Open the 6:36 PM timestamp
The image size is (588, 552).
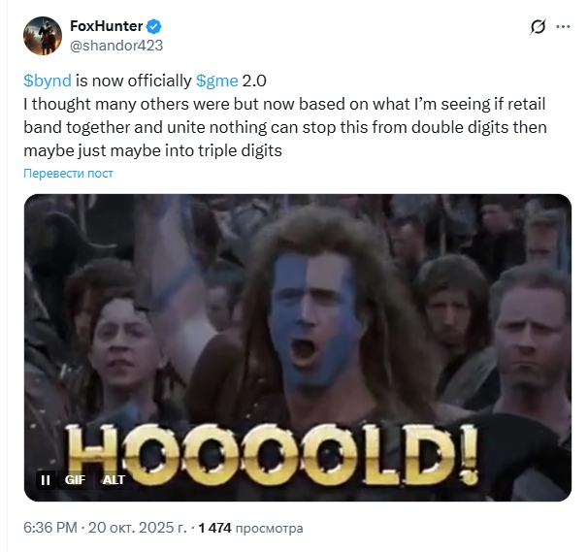pos(50,528)
